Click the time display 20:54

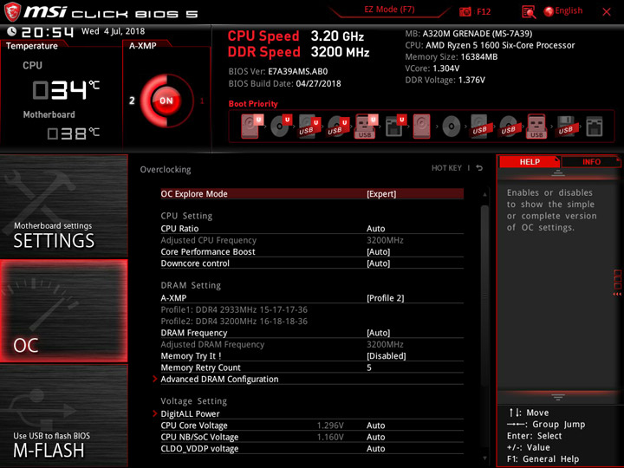pyautogui.click(x=47, y=32)
